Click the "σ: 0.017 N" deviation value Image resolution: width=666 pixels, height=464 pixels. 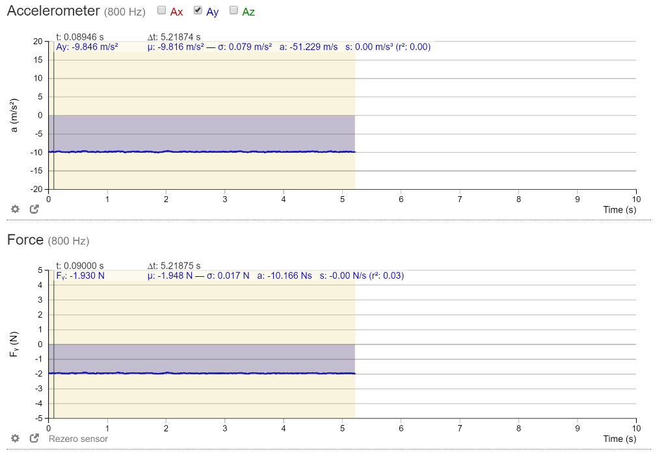(x=228, y=276)
